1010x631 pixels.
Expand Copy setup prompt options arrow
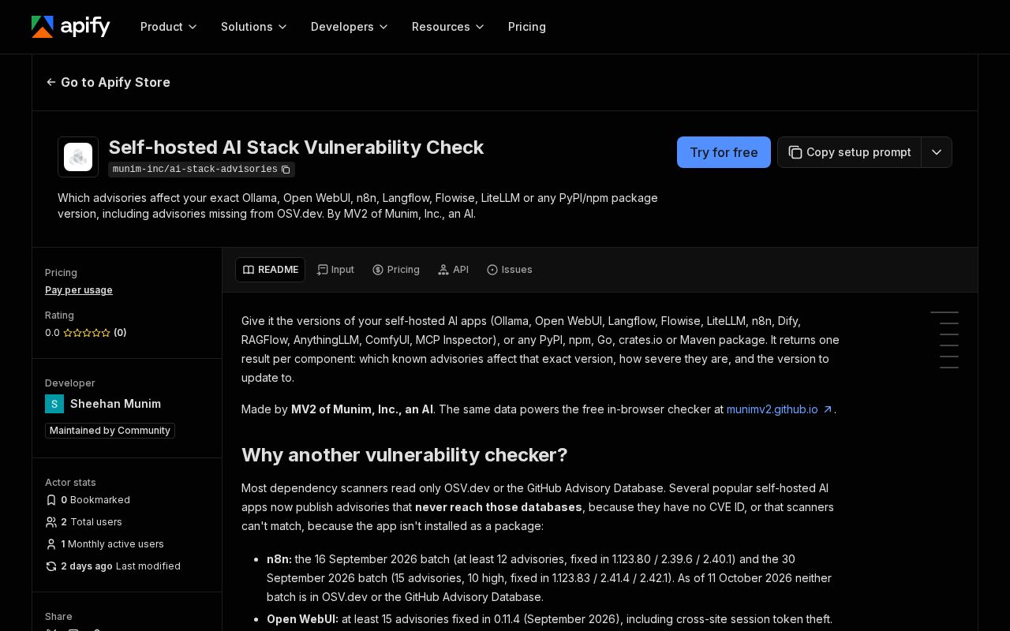click(x=937, y=152)
